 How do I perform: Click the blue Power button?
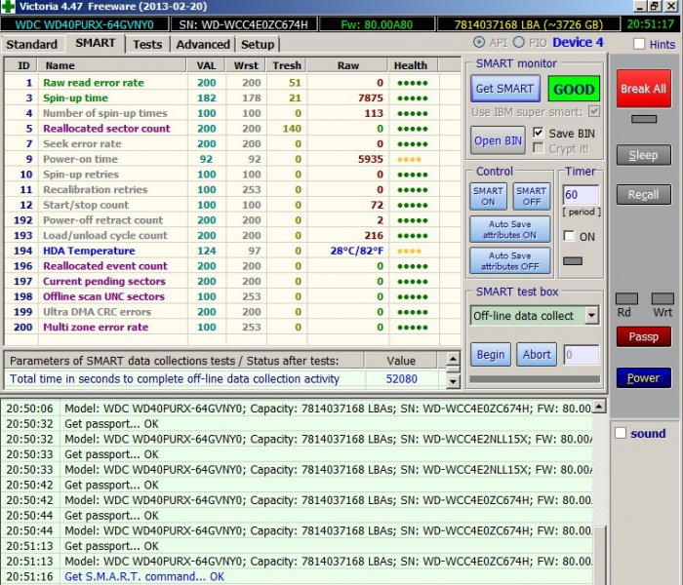click(643, 377)
